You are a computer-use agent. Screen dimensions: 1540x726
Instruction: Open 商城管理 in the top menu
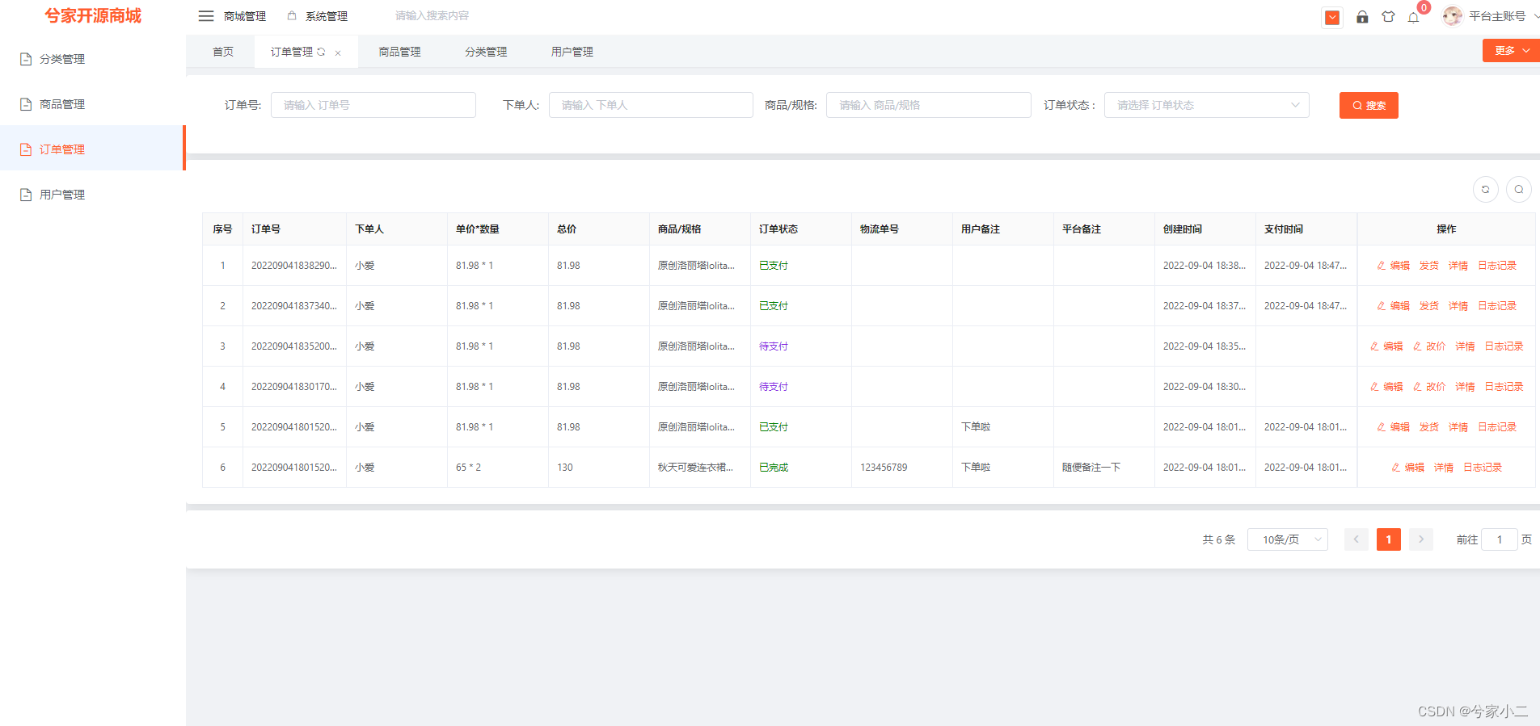245,16
